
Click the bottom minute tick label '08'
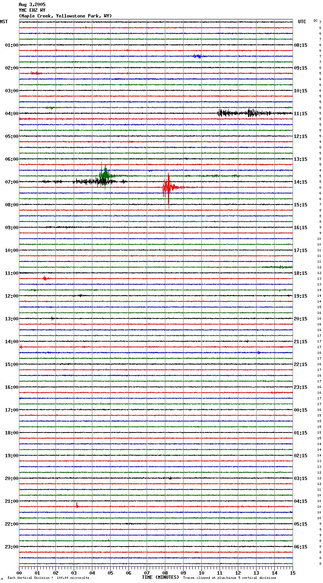pyautogui.click(x=165, y=573)
